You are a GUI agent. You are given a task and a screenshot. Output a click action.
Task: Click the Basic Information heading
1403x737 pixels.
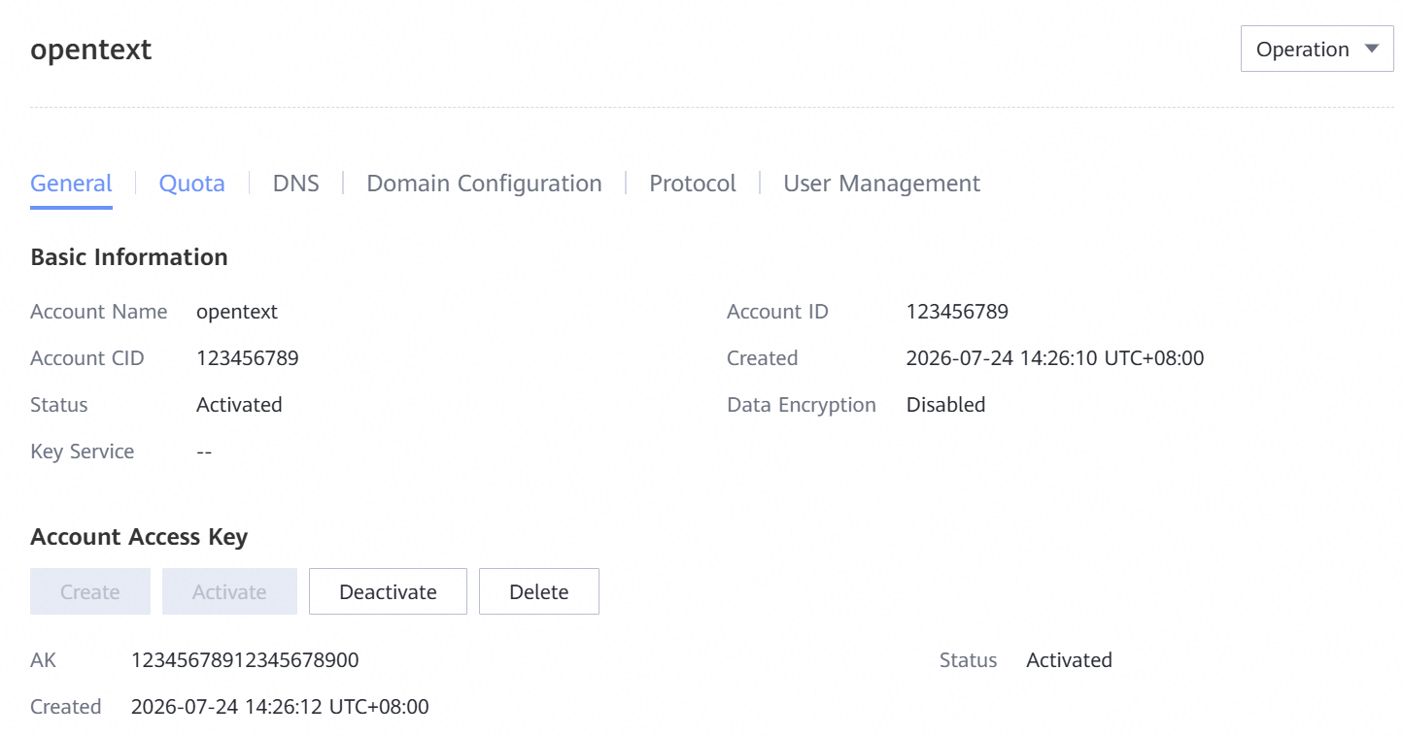[x=129, y=257]
